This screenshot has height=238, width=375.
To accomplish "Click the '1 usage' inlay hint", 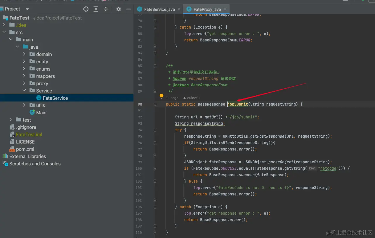I will 172,98.
